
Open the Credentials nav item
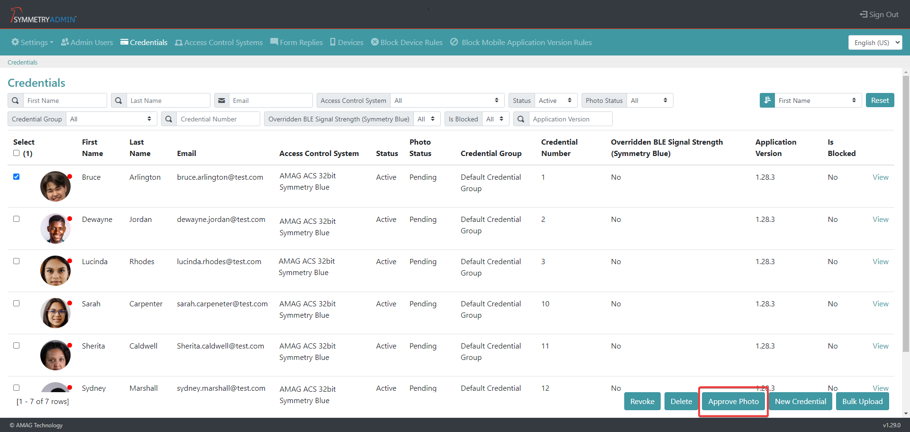[x=144, y=42]
